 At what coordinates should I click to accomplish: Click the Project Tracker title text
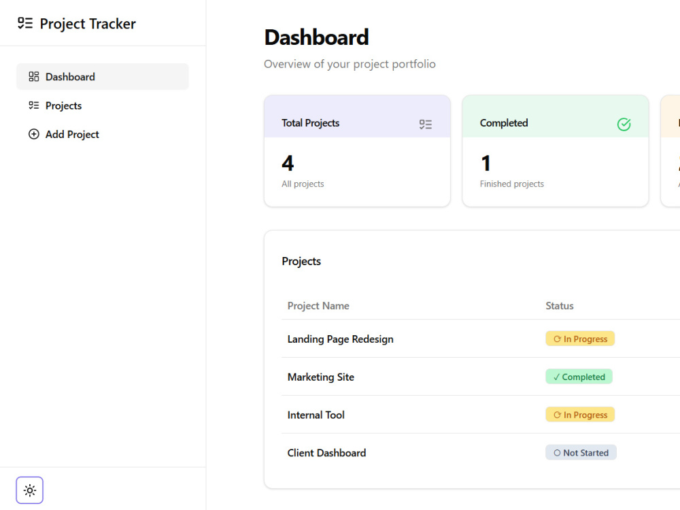[x=88, y=23]
